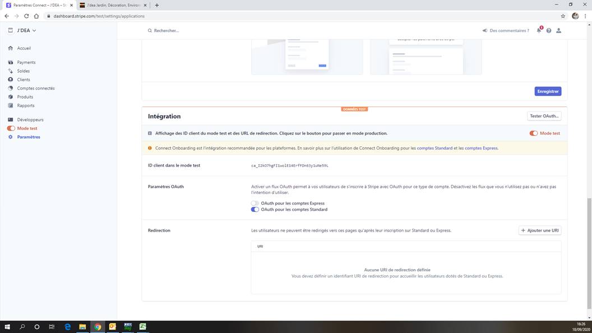
Task: Switch to the Paramètres Connect browser tab
Action: 39,5
